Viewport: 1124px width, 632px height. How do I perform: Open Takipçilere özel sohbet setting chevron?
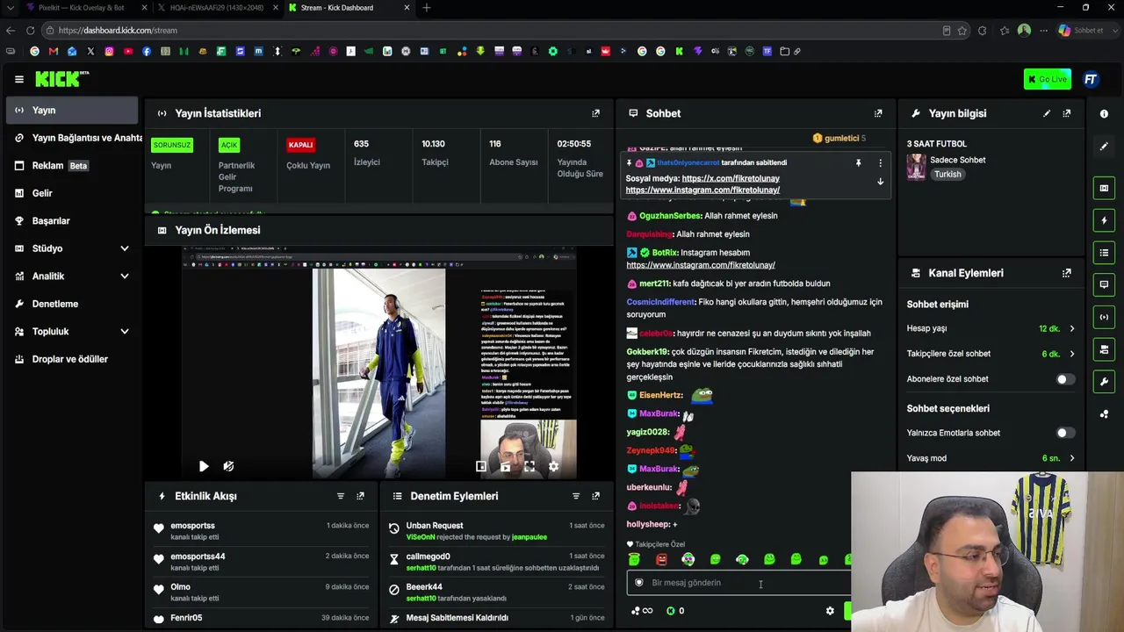point(1071,354)
